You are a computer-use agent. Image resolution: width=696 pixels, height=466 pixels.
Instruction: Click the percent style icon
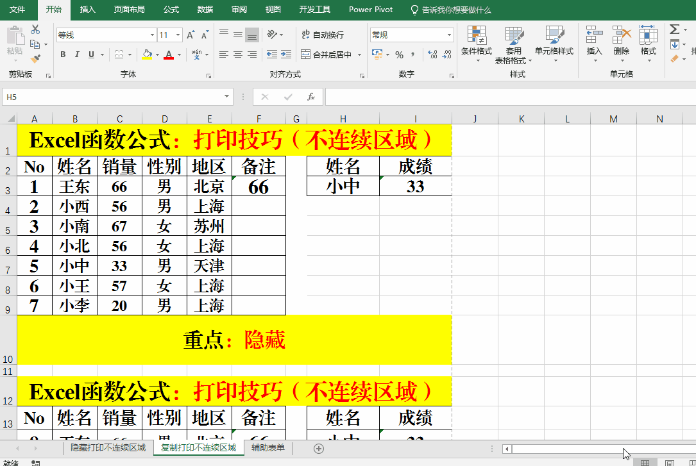(x=399, y=54)
